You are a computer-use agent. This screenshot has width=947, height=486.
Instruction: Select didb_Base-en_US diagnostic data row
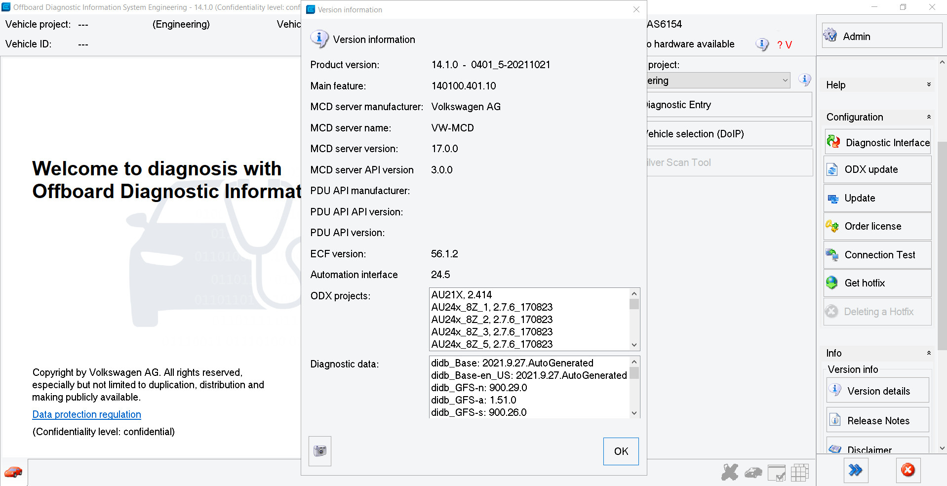tap(529, 375)
